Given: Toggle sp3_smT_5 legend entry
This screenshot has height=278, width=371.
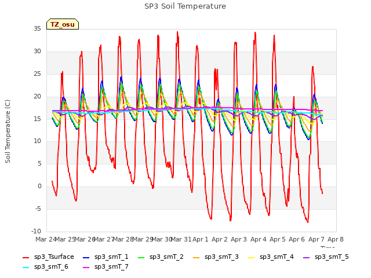Looking at the screenshot, I should (326, 257).
